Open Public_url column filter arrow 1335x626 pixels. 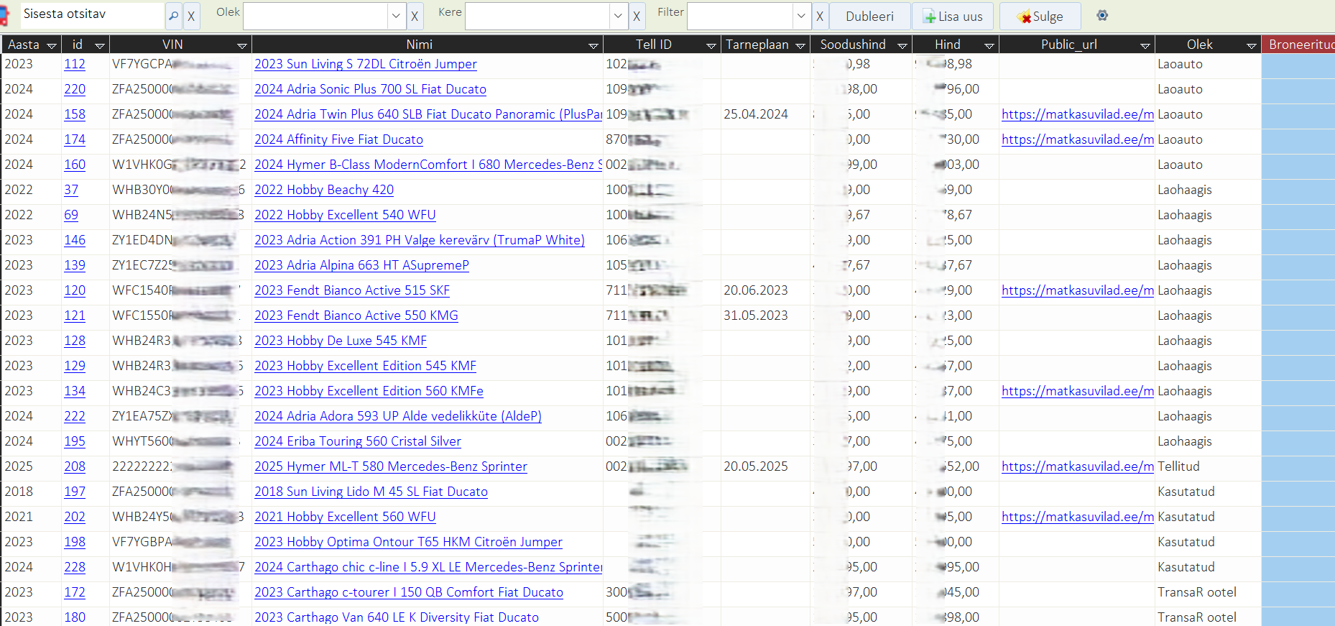[1145, 45]
